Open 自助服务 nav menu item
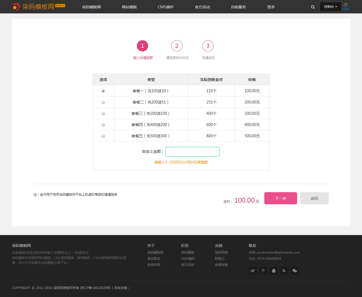Screen dimensions: 362x297 pos(239,7)
